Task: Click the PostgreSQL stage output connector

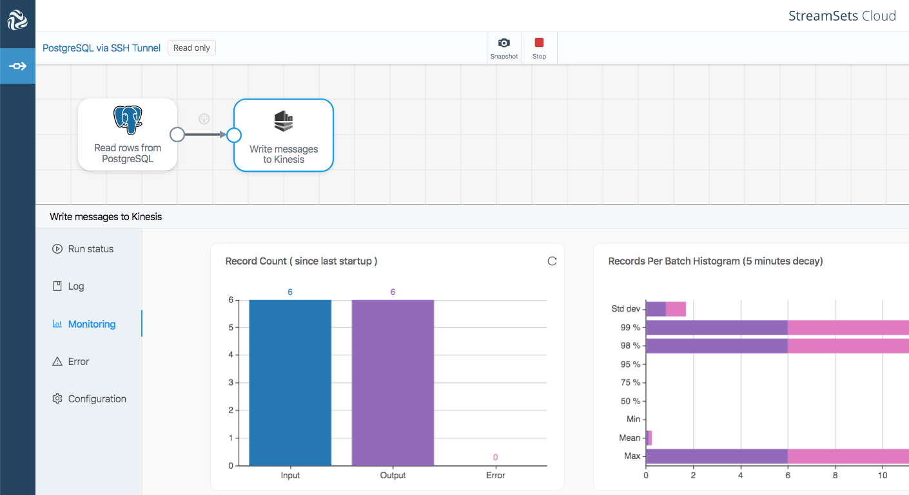Action: tap(177, 135)
